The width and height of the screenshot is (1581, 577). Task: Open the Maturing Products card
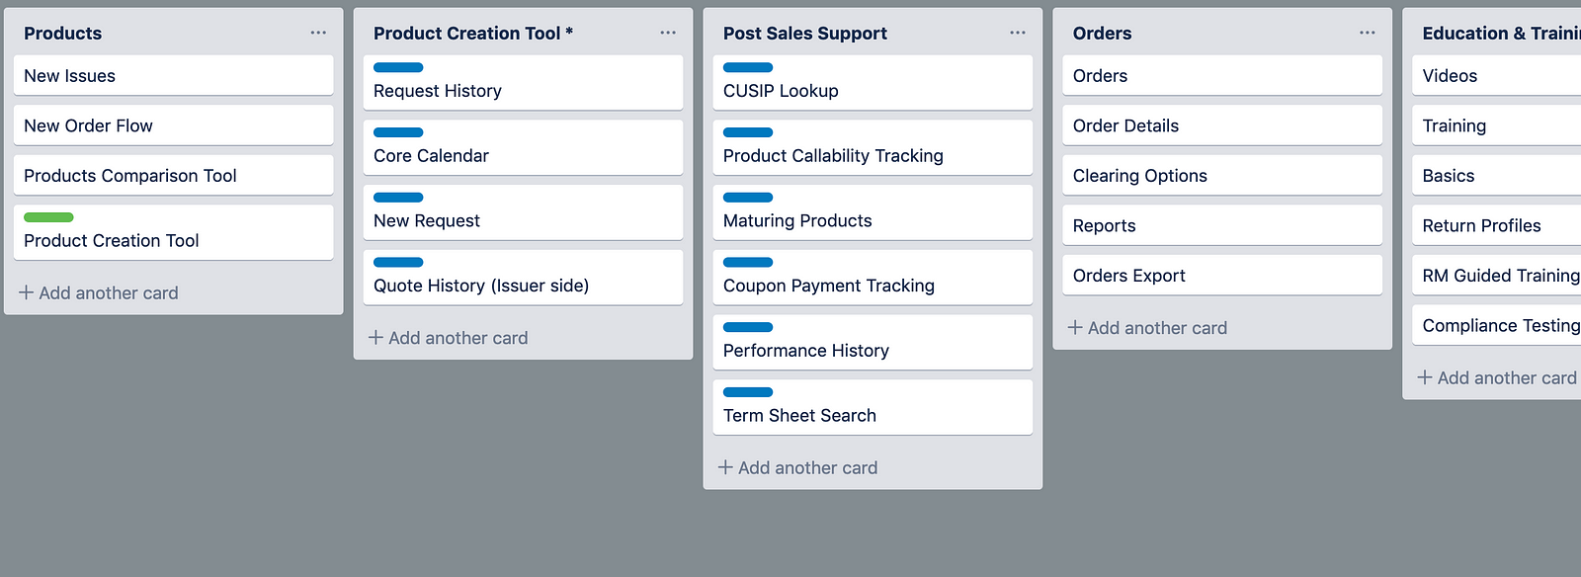pos(873,220)
